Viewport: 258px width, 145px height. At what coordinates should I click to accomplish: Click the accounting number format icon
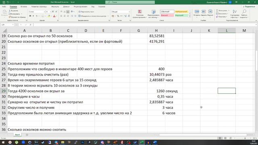click(x=113, y=16)
